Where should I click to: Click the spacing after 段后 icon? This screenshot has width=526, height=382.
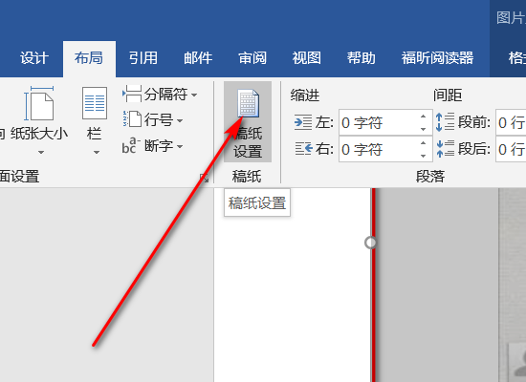click(445, 149)
